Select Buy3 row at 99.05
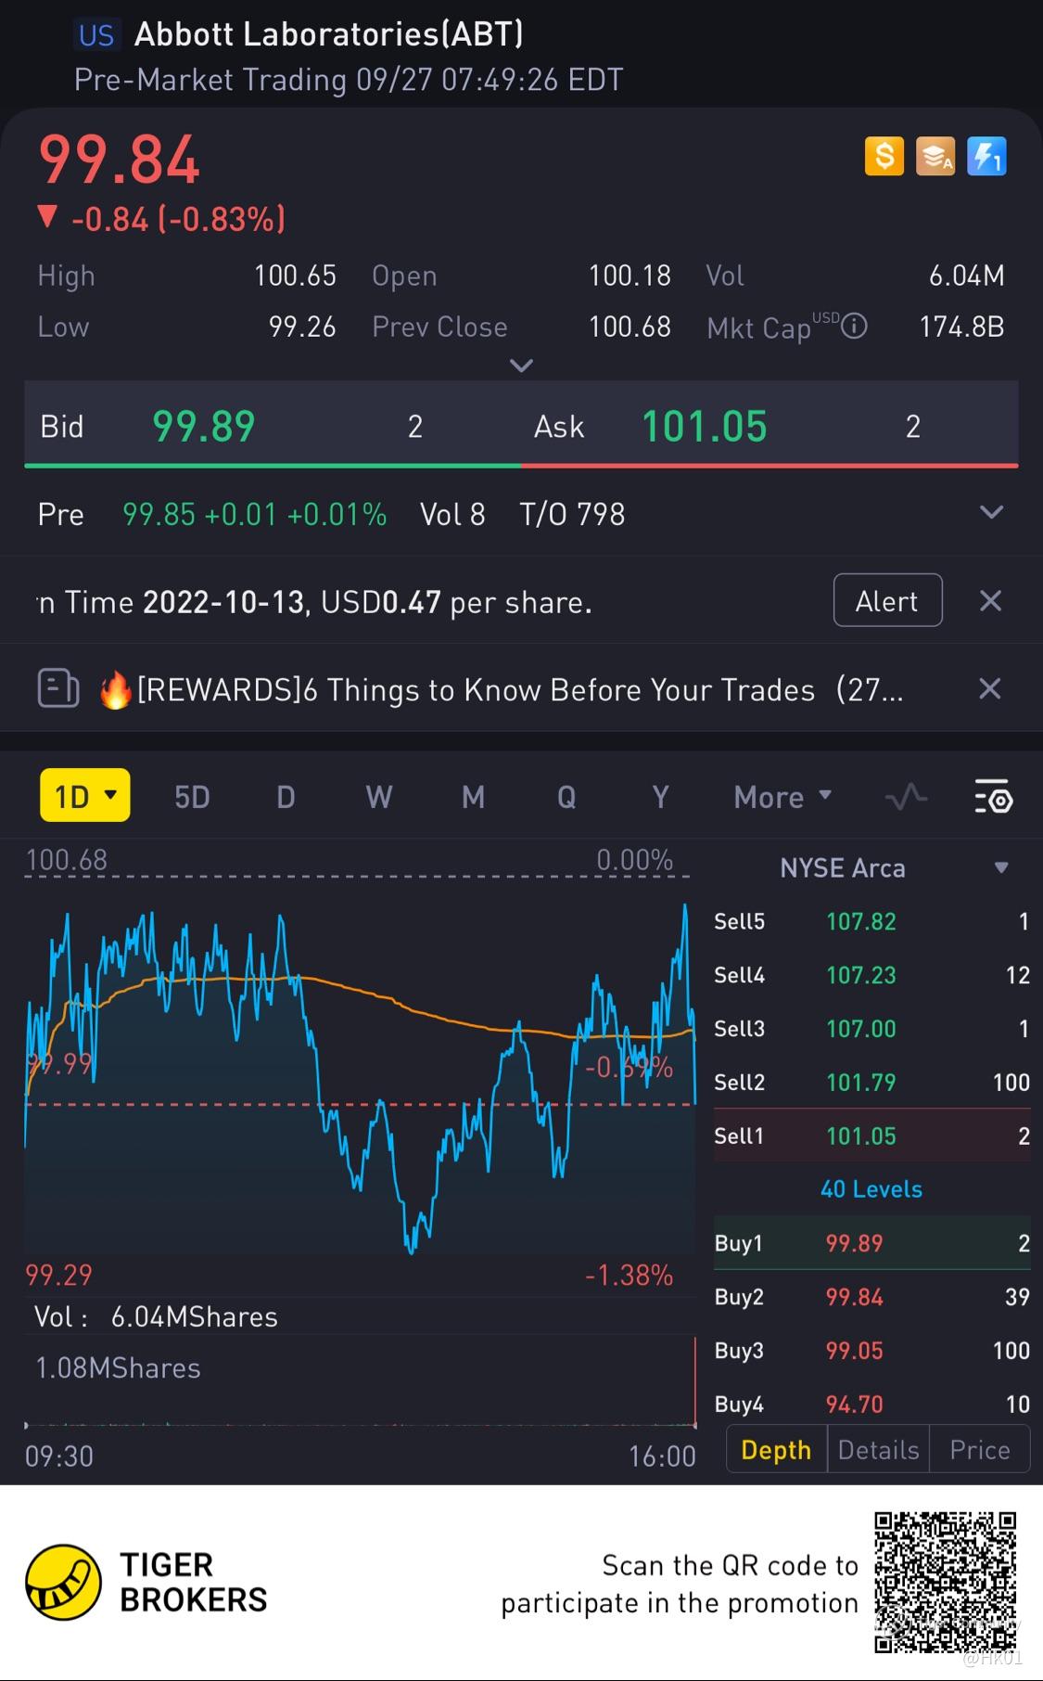1043x1681 pixels. point(871,1351)
